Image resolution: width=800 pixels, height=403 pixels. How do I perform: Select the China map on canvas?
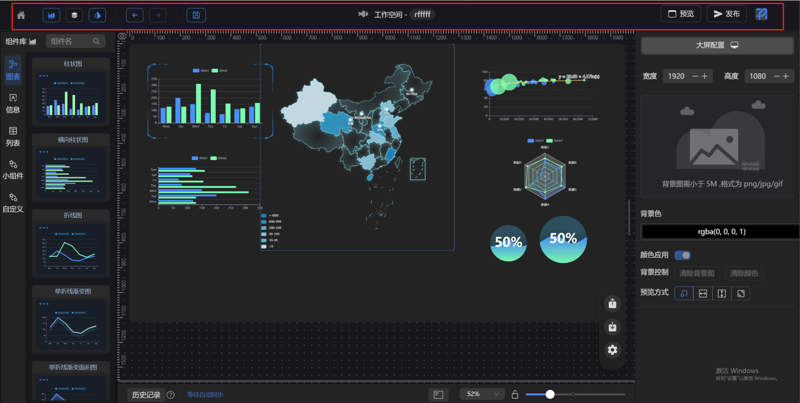[357, 147]
